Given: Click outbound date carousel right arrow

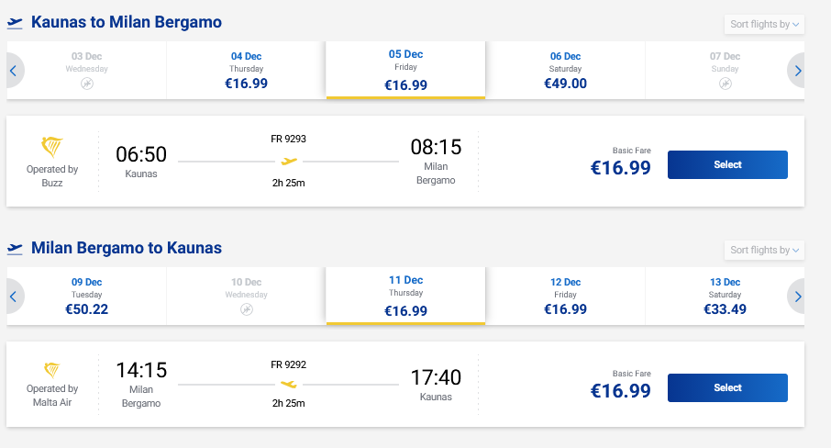Looking at the screenshot, I should click(797, 70).
